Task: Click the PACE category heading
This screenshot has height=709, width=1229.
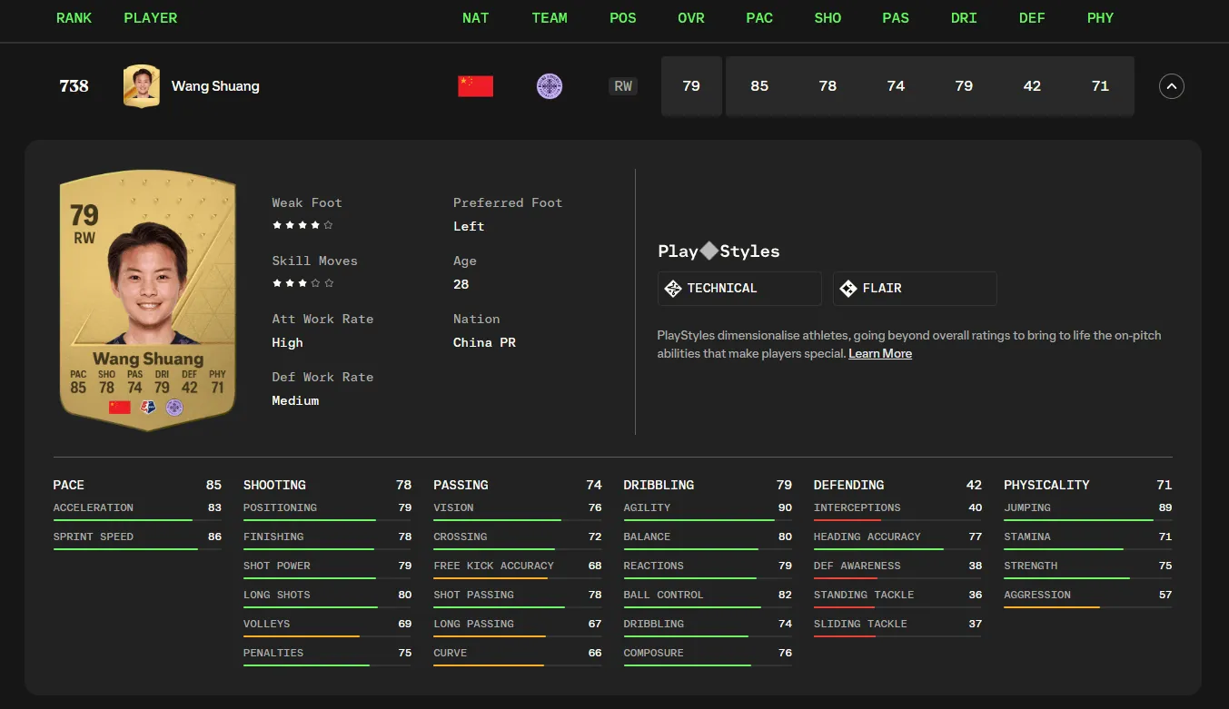Action: [69, 485]
